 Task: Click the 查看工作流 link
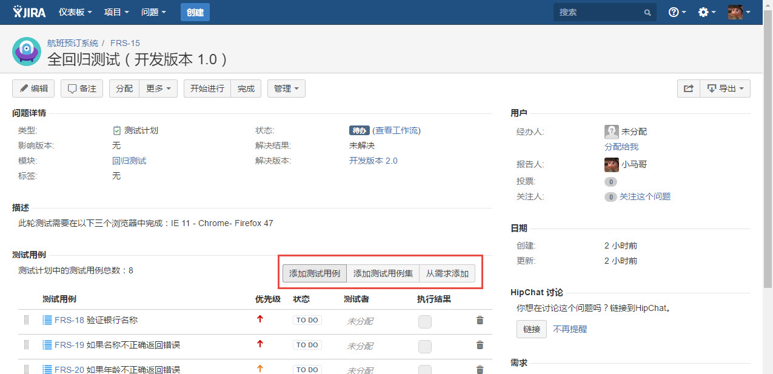[397, 130]
